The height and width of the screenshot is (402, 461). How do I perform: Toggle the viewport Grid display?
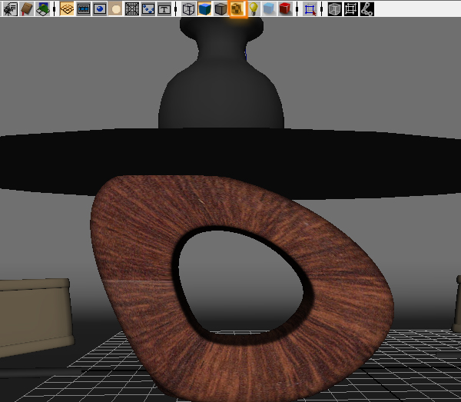67,8
